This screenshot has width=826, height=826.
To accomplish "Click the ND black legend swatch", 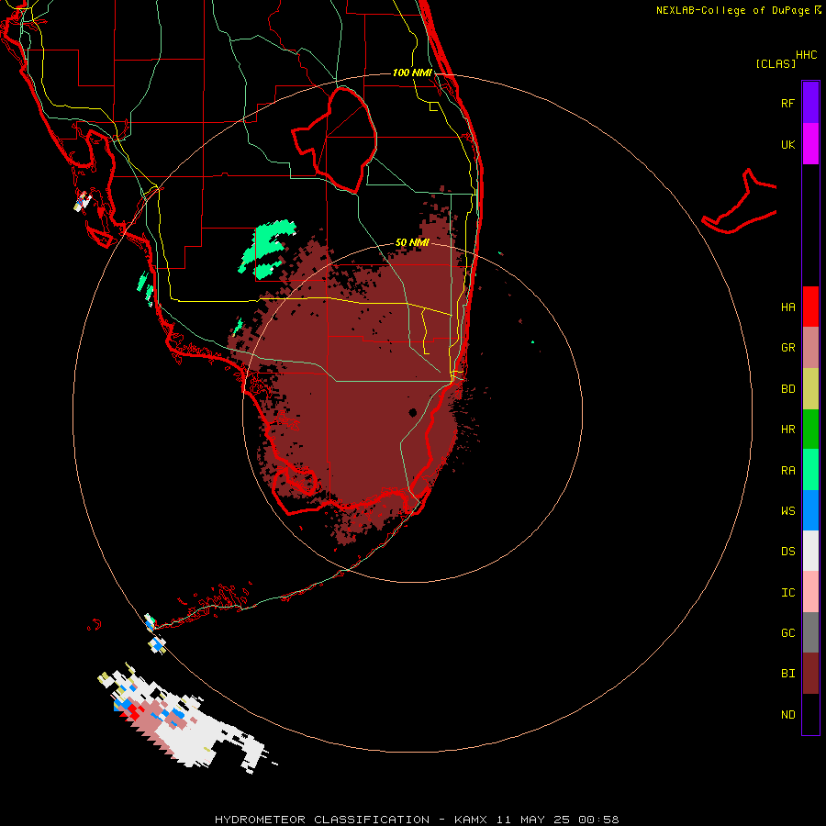I will (810, 714).
